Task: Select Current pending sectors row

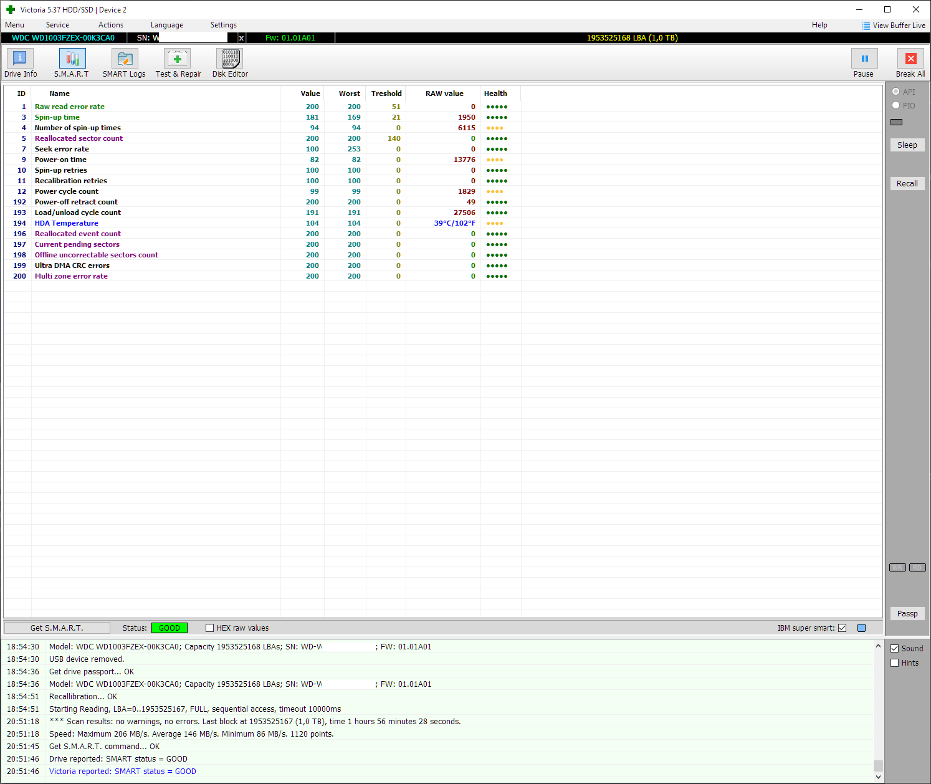Action: point(442,244)
